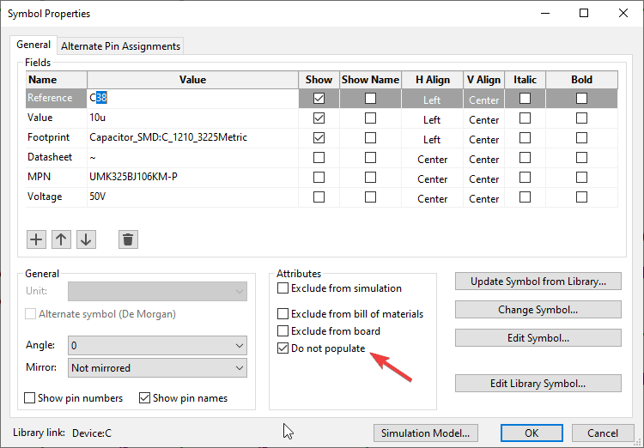This screenshot has height=448, width=644.
Task: Click the move field down arrow
Action: pos(86,239)
